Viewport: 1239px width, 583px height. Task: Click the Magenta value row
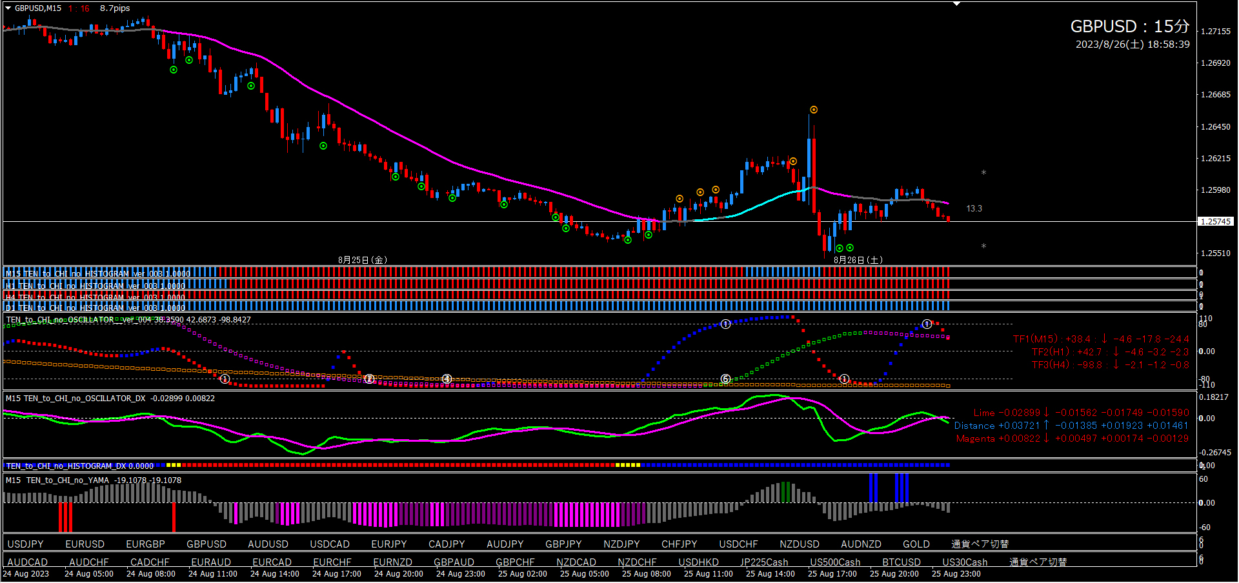1073,439
